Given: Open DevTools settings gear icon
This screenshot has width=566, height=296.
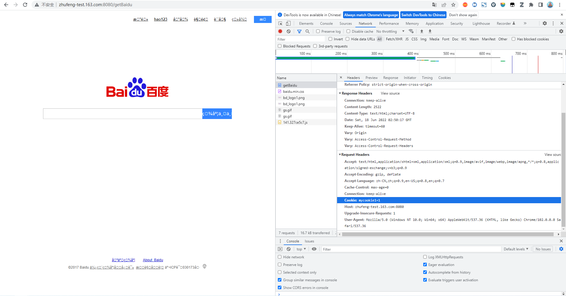Looking at the screenshot, I should click(545, 23).
